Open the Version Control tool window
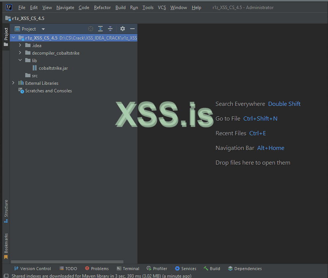 33,268
